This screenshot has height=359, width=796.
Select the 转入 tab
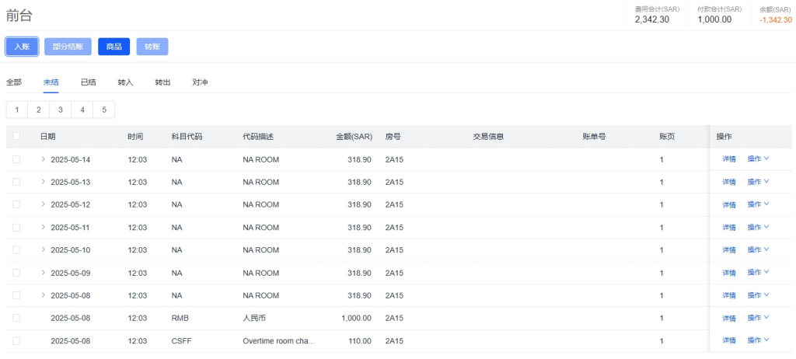125,82
